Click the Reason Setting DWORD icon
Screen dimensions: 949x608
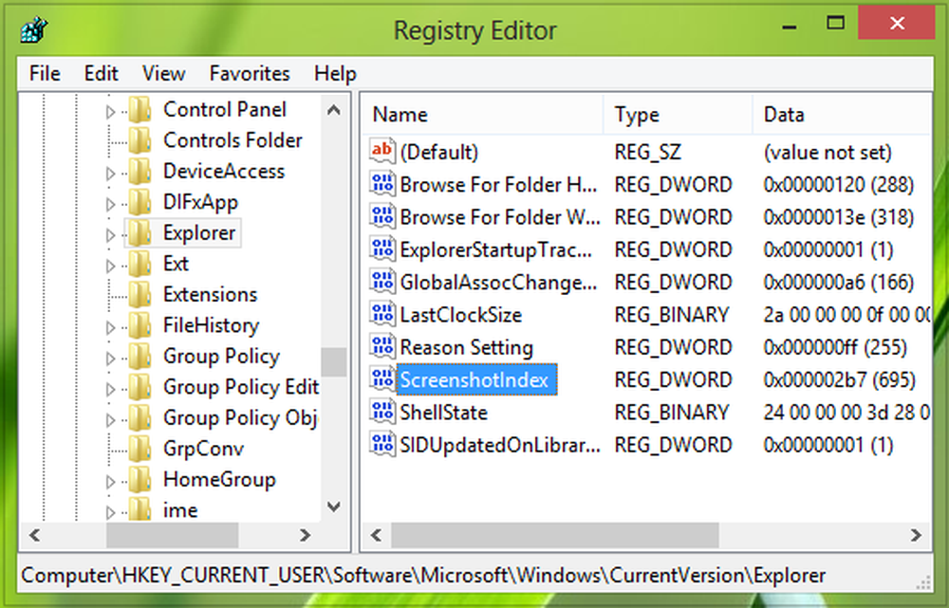pyautogui.click(x=382, y=346)
